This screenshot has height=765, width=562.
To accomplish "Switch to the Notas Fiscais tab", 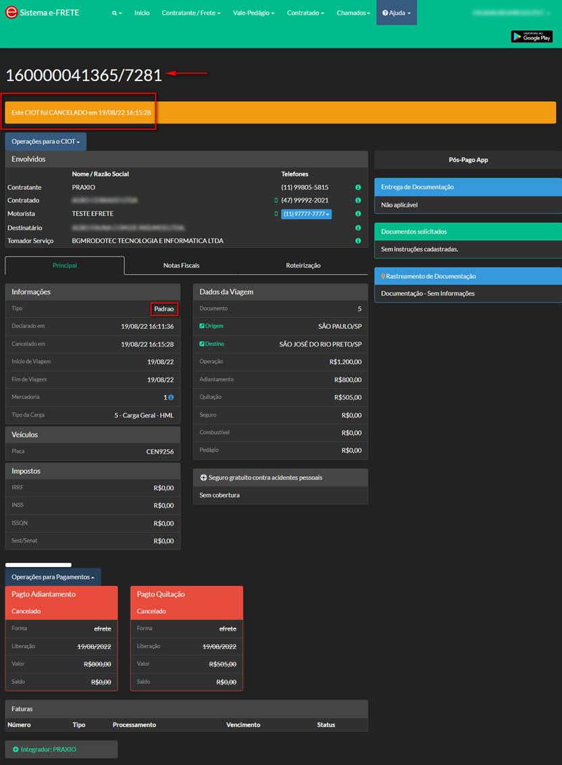I will [x=181, y=265].
